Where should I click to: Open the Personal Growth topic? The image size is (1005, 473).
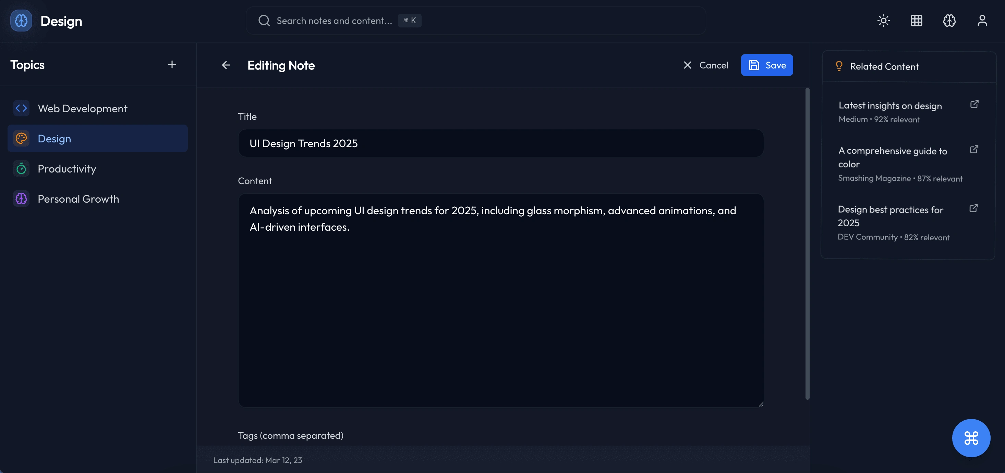pos(78,199)
